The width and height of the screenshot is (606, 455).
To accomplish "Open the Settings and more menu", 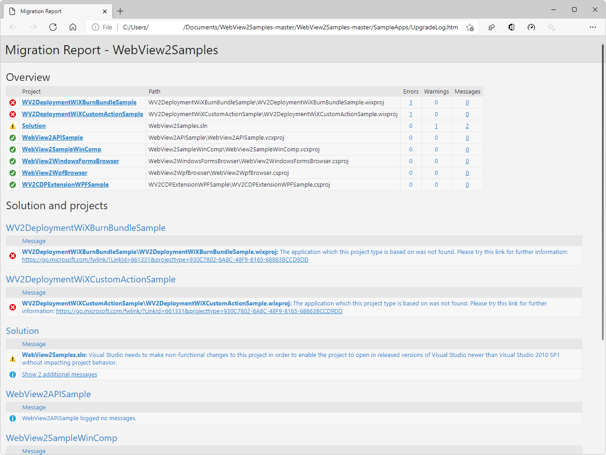I will coord(593,27).
